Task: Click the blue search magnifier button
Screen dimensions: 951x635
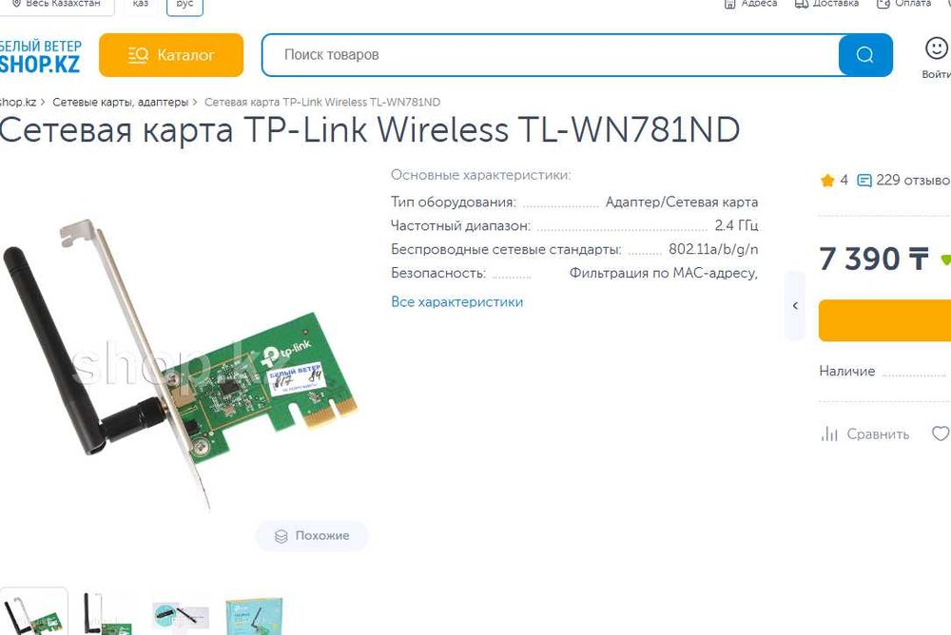Action: [864, 55]
